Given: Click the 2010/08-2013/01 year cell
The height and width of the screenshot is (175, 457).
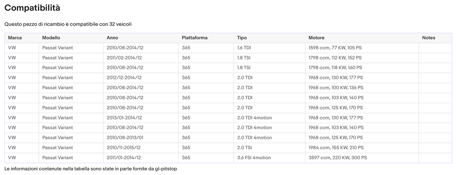Looking at the screenshot, I should pyautogui.click(x=125, y=137).
